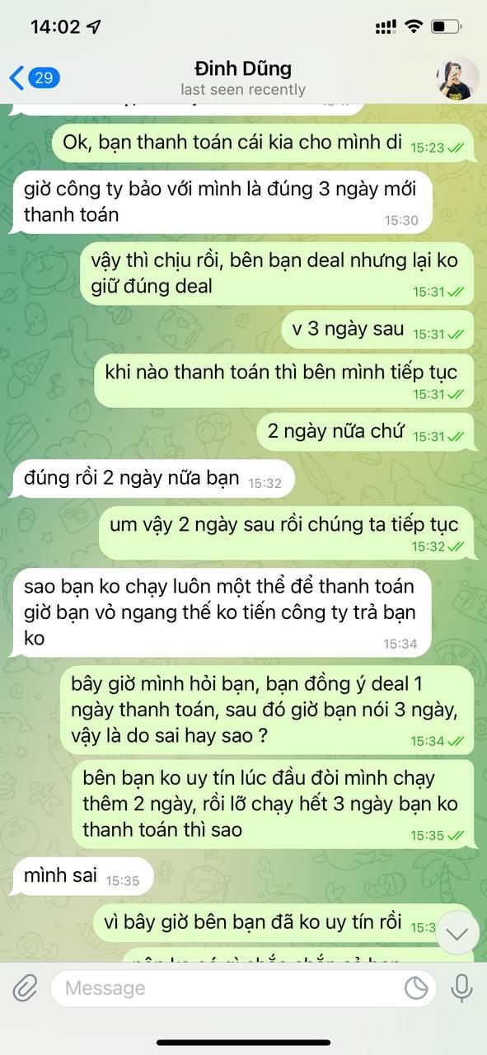Image resolution: width=487 pixels, height=1055 pixels.
Task: Go back using the blue chevron arrow
Action: point(16,78)
